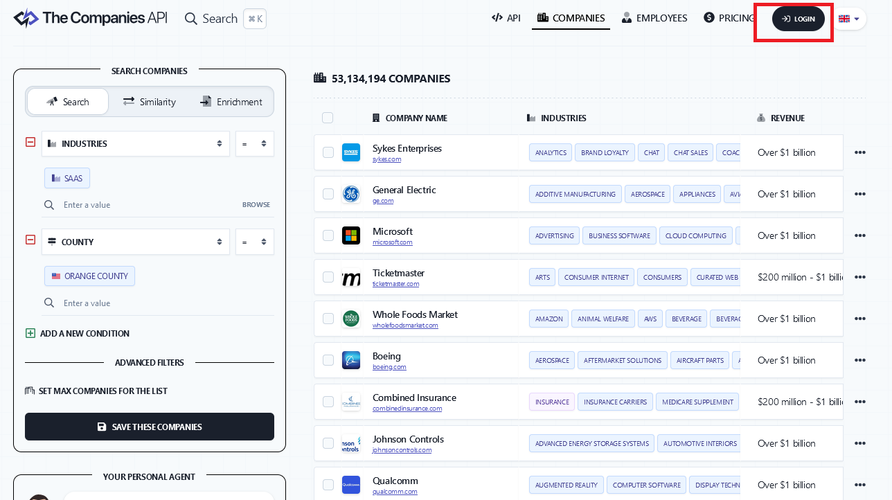Image resolution: width=892 pixels, height=500 pixels.
Task: Open the Employees menu item
Action: pyautogui.click(x=654, y=18)
